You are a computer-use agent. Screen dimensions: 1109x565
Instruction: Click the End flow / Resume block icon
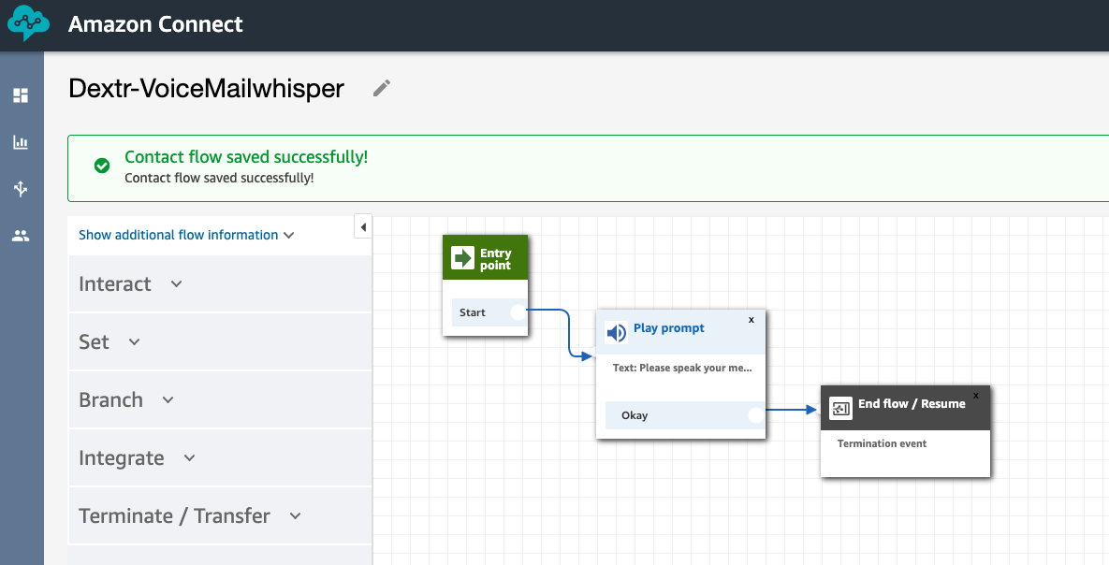[840, 409]
